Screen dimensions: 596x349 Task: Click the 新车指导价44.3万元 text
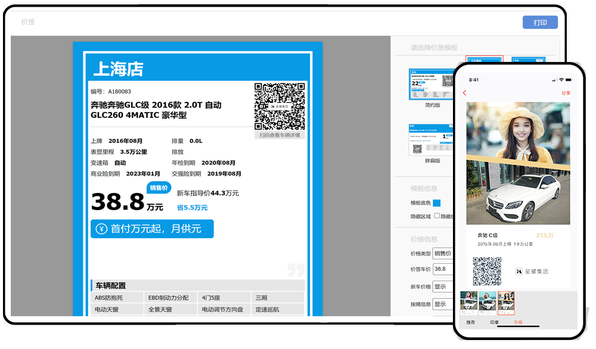208,194
